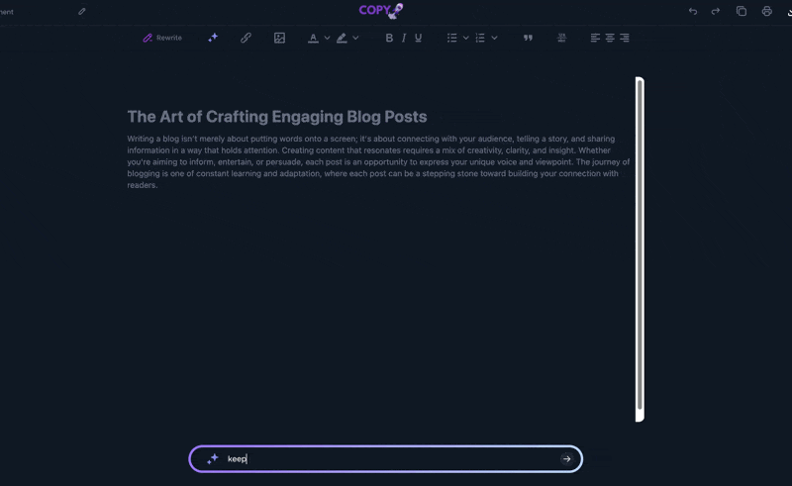Apply a numbered list
Image resolution: width=792 pixels, height=486 pixels.
(480, 38)
